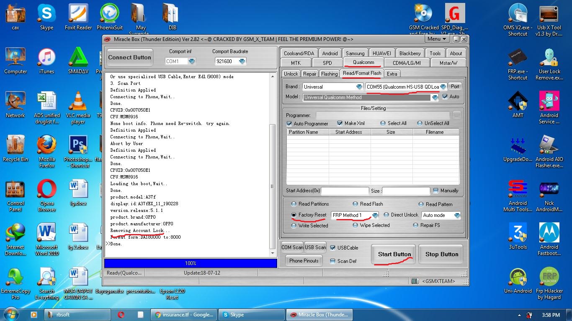The height and width of the screenshot is (321, 572).
Task: Launch OMS V2.exe shortcut
Action: tap(518, 19)
